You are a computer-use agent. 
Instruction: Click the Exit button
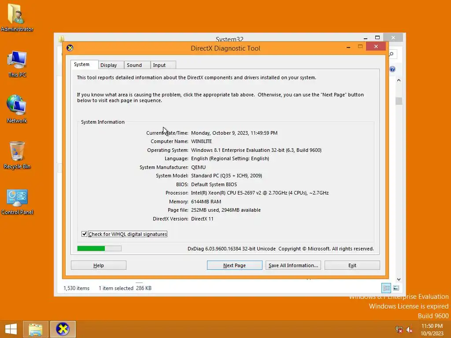pyautogui.click(x=352, y=265)
